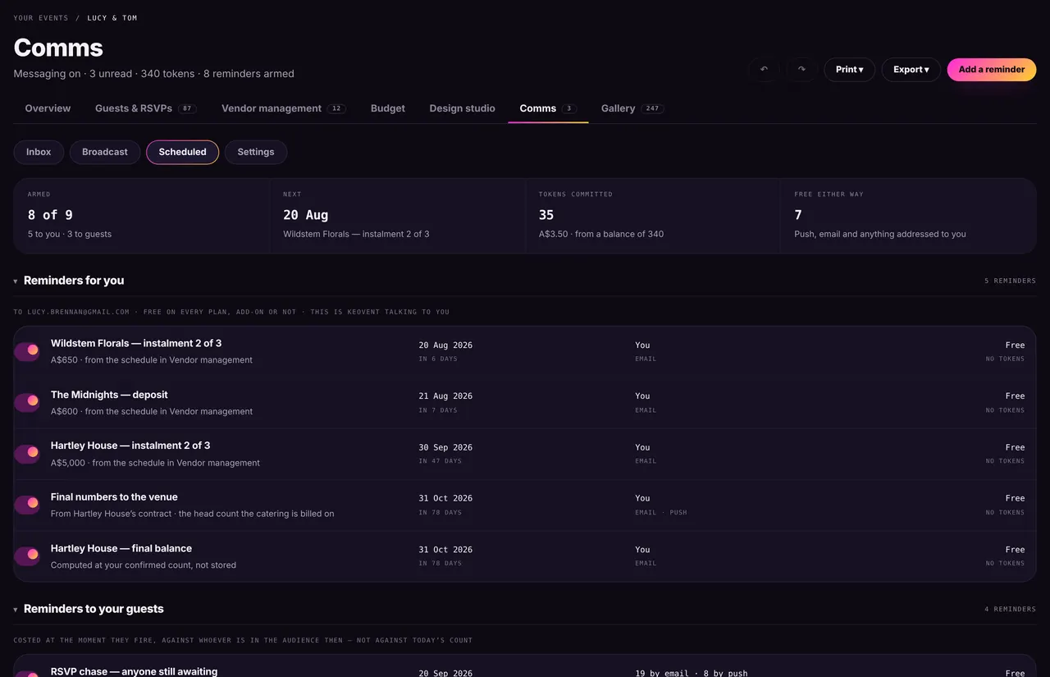Toggle Hartley House instalment 2 of 3 reminder

[x=27, y=454]
